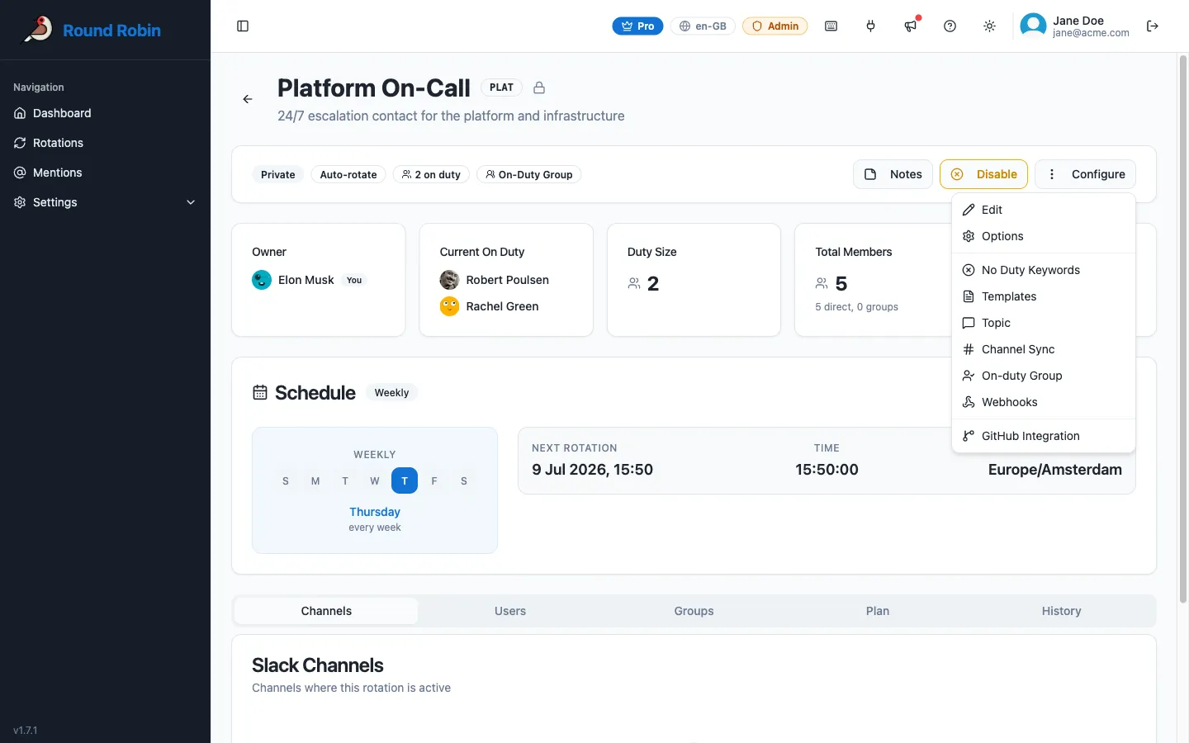Toggle the Configure dropdown menu
The image size is (1189, 743).
click(1085, 174)
